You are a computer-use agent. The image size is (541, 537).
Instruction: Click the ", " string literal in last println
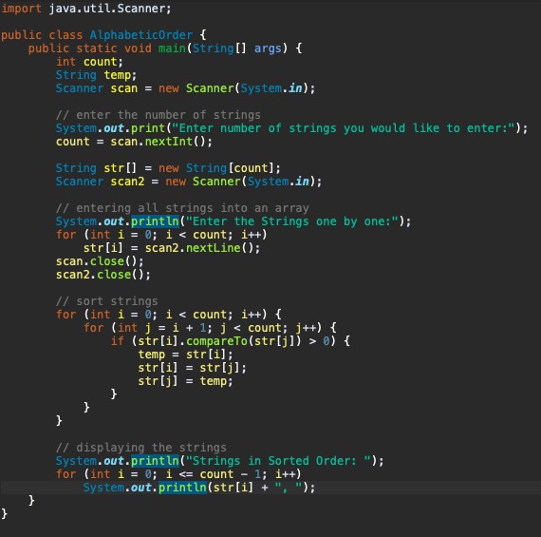(289, 488)
